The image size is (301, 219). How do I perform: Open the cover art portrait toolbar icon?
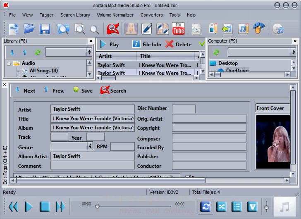tap(131, 29)
